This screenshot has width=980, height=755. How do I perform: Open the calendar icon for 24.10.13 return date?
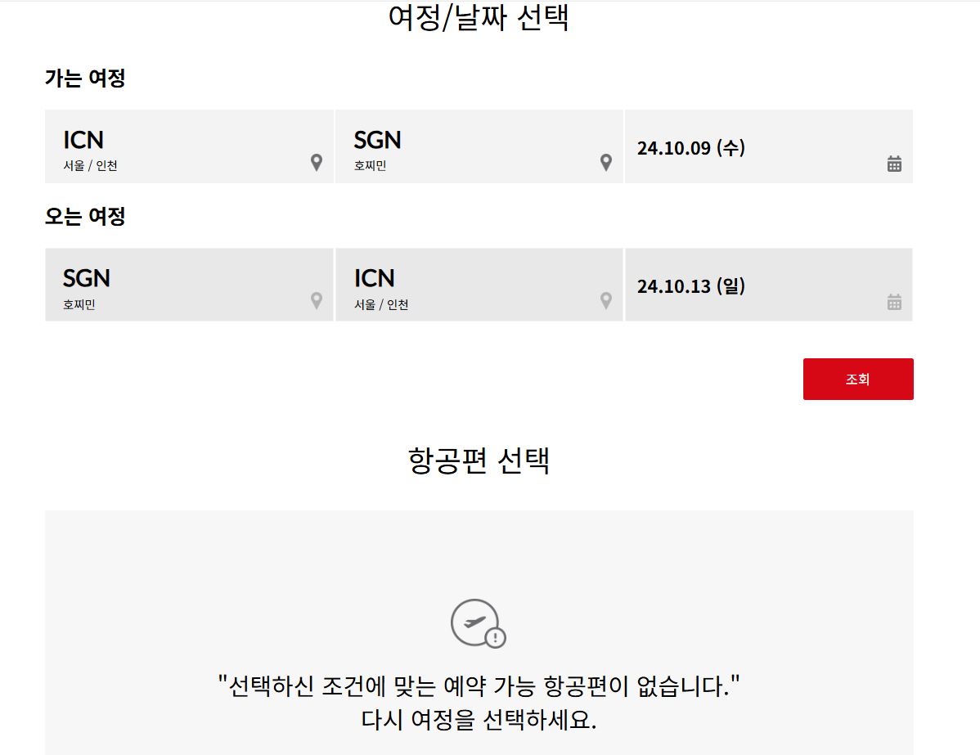point(894,302)
